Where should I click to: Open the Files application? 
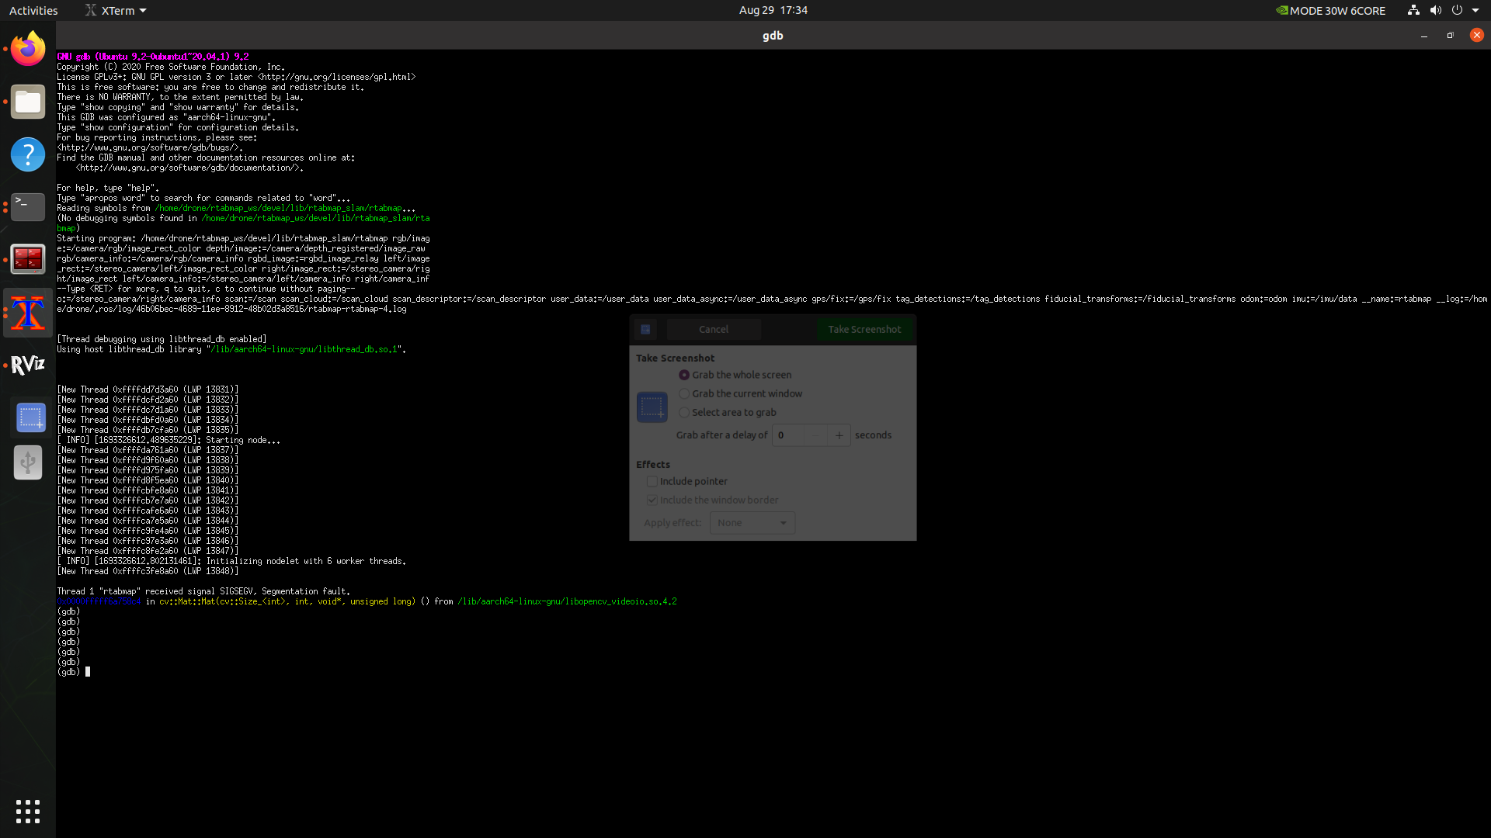click(x=27, y=102)
